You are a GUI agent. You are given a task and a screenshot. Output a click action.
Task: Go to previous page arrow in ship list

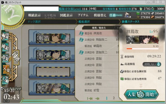click(x=97, y=98)
